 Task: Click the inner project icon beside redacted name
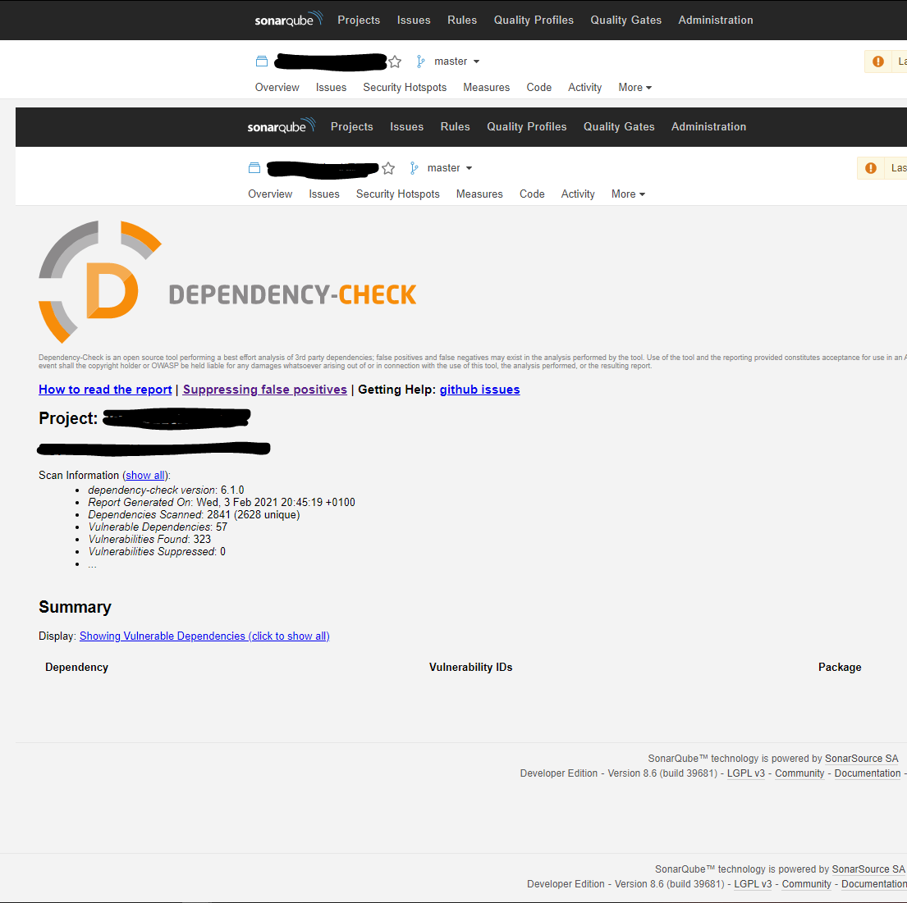(x=254, y=167)
